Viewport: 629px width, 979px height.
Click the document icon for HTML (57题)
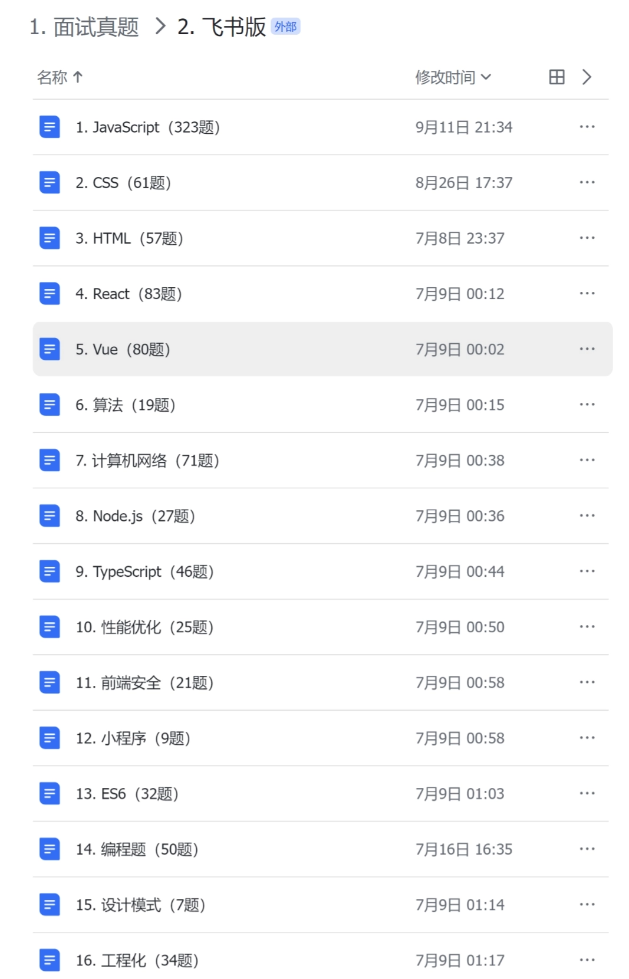[x=50, y=238]
